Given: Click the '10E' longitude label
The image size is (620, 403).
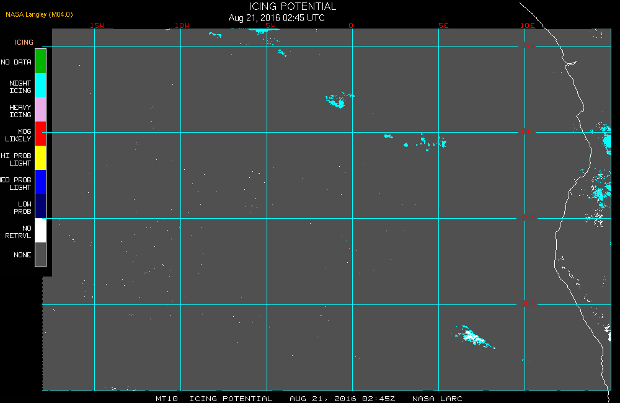Looking at the screenshot, I should (527, 25).
